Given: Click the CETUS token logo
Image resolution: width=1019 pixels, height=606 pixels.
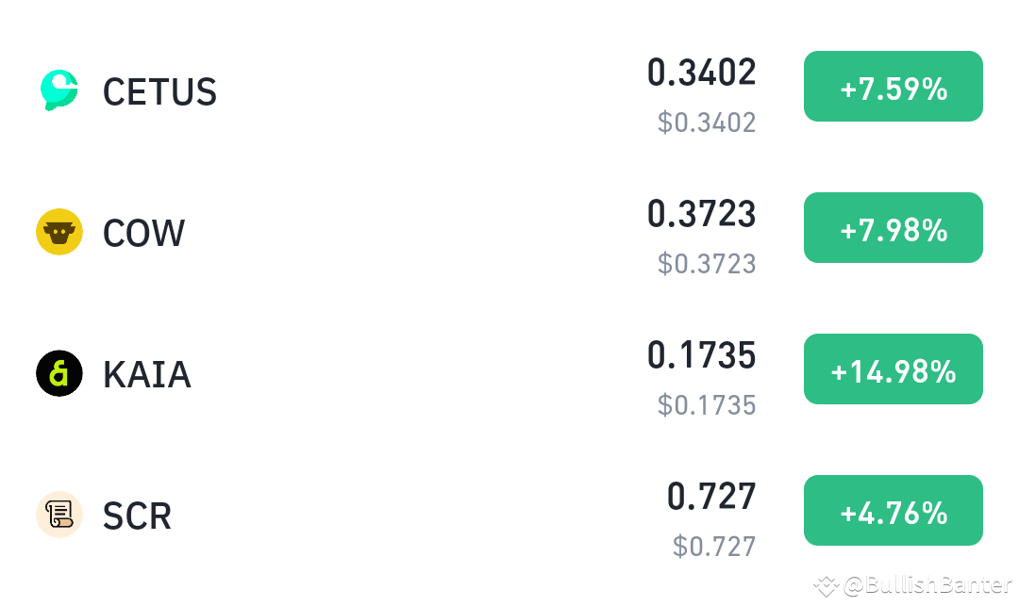Looking at the screenshot, I should point(59,90).
